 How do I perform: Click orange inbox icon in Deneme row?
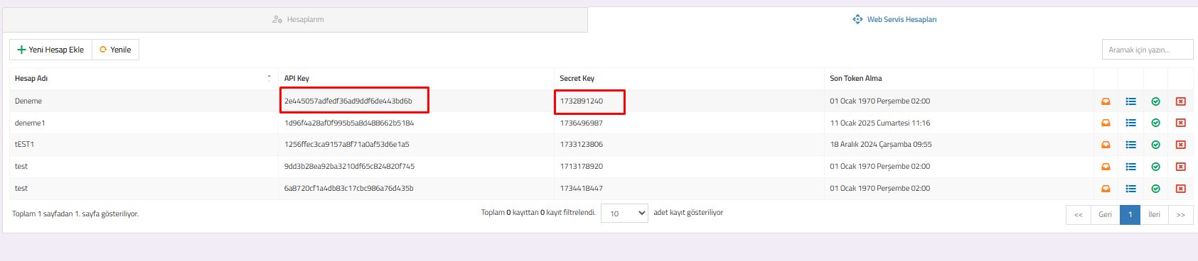1106,101
